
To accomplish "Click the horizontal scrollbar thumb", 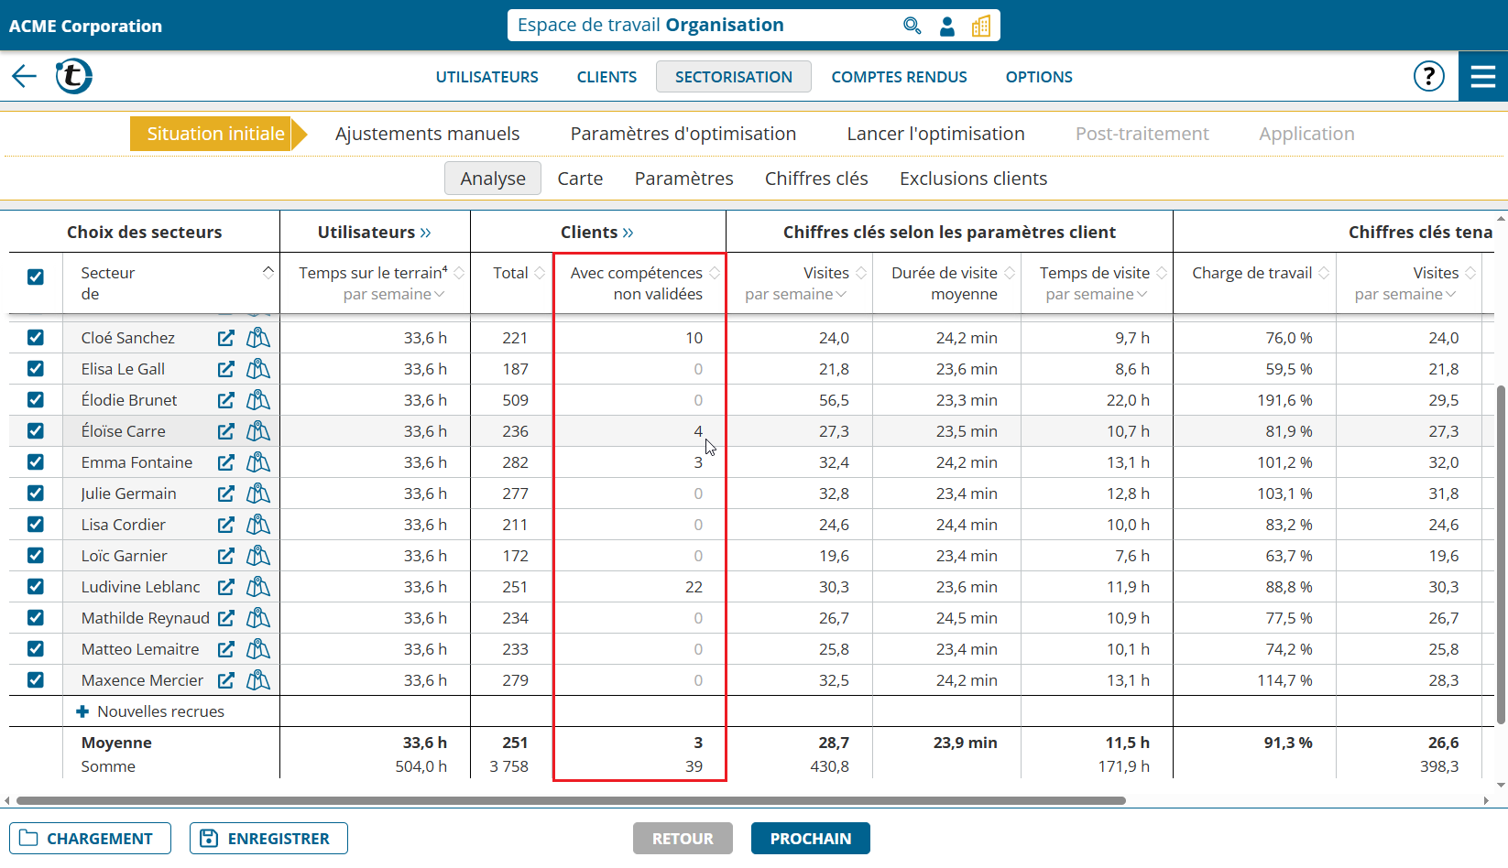I will (x=570, y=800).
